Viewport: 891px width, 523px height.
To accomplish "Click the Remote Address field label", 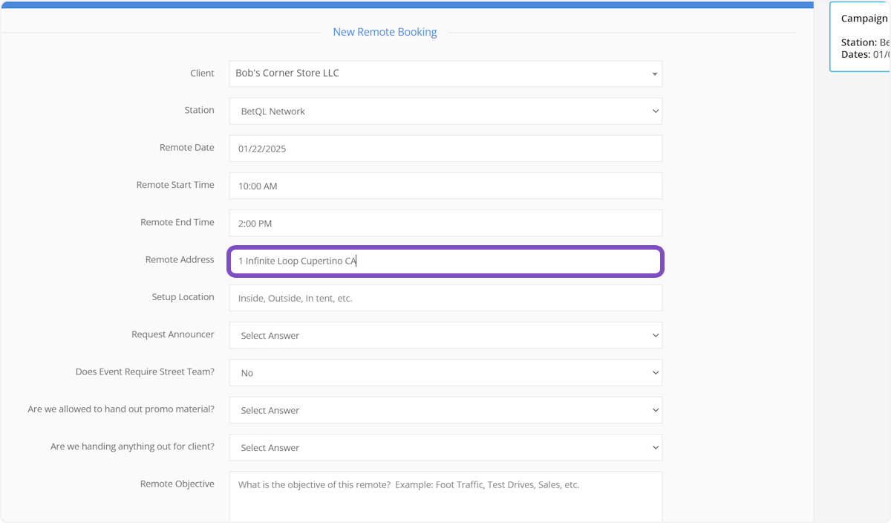I will tap(180, 260).
